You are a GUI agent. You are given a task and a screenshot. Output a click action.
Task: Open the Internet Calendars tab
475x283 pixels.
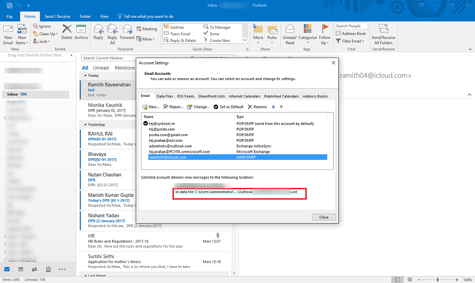(245, 96)
